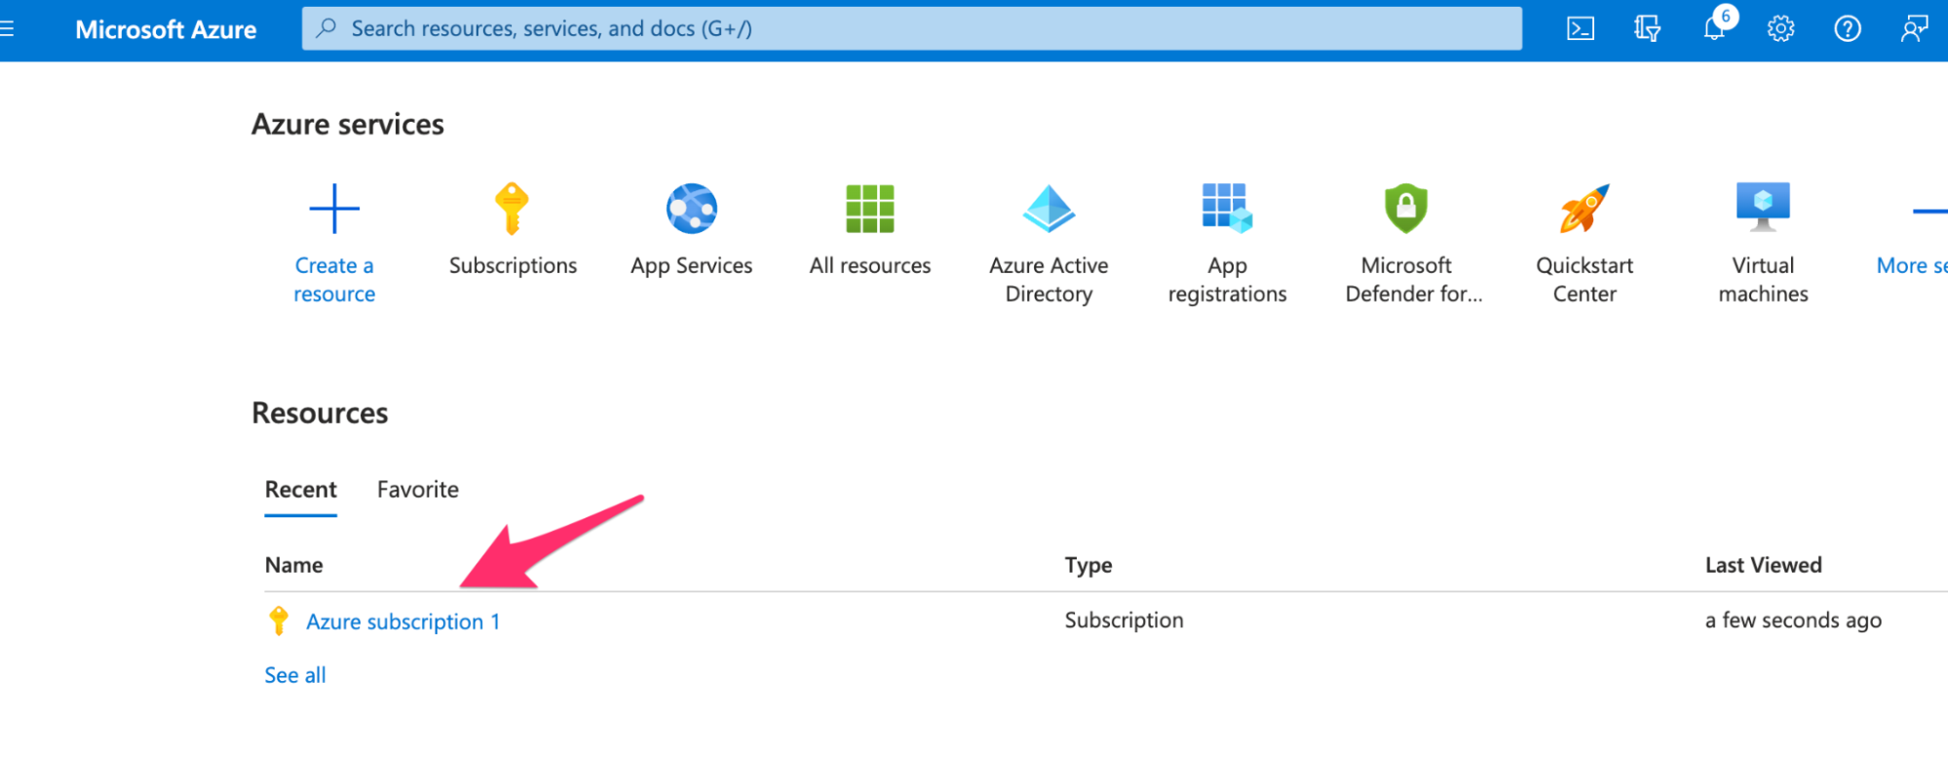Screen dimensions: 1948x758
Task: Click the Microsoft Defender for... label
Action: pyautogui.click(x=1413, y=280)
